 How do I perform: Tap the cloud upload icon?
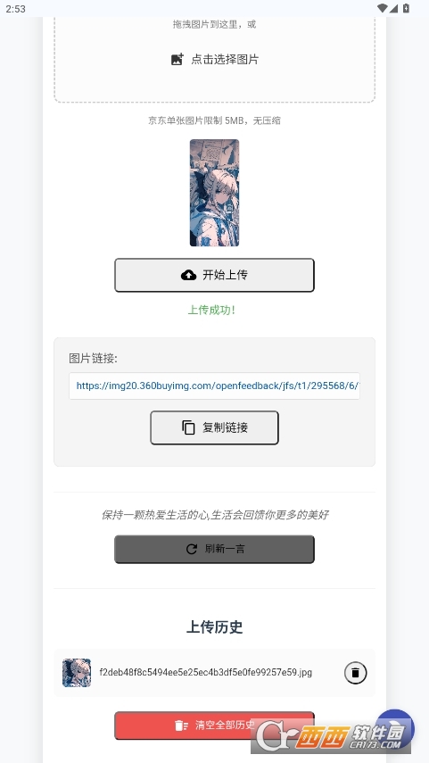(189, 275)
